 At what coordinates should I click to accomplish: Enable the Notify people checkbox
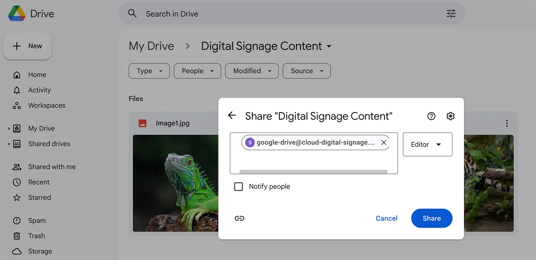click(238, 186)
